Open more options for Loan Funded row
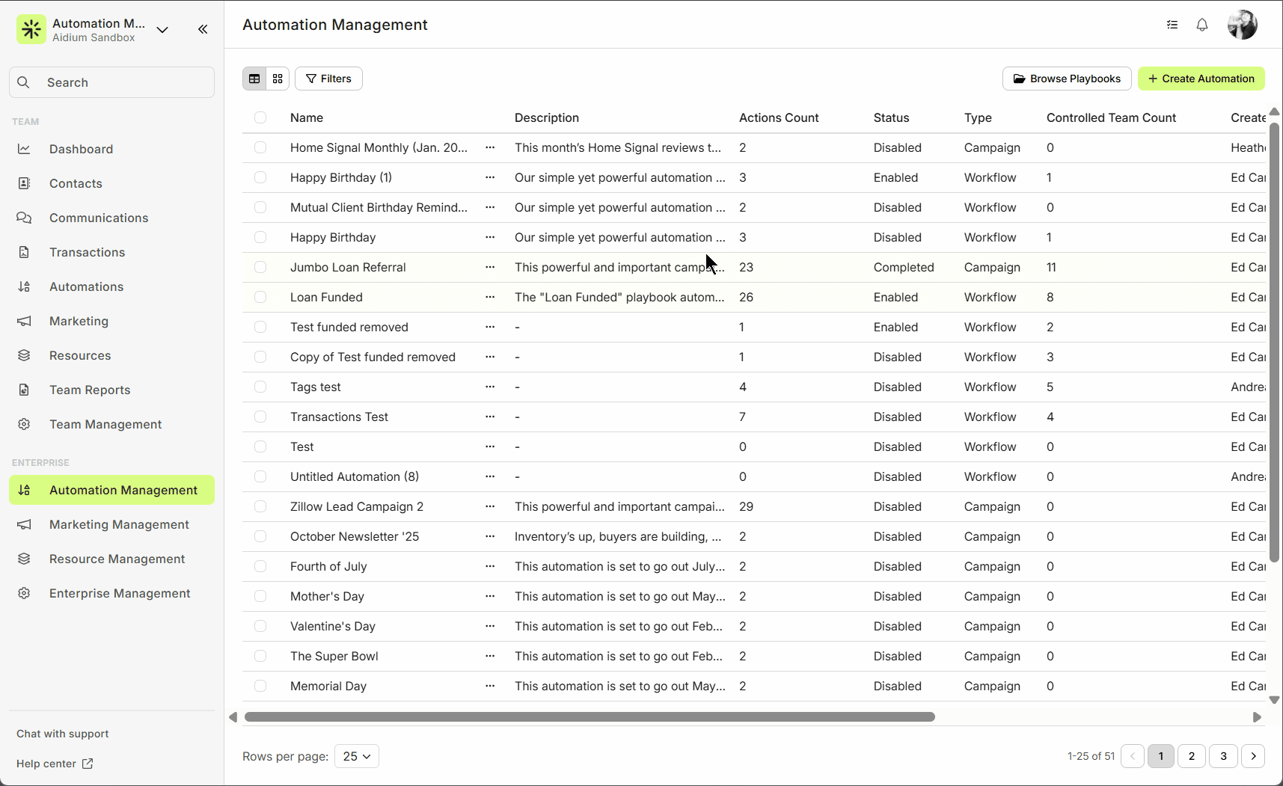Screen dimensions: 1283x786 [x=490, y=297]
